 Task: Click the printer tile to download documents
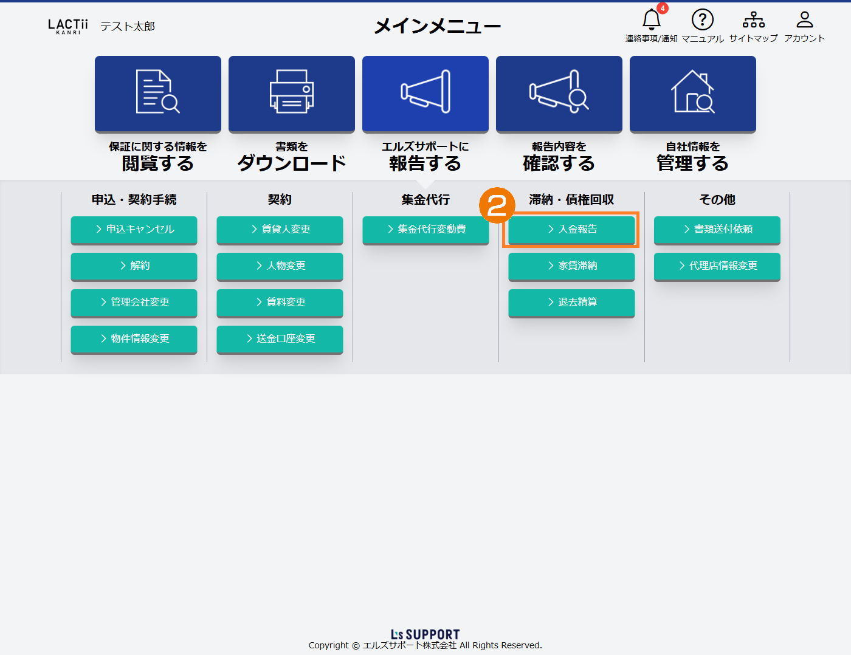pyautogui.click(x=292, y=94)
